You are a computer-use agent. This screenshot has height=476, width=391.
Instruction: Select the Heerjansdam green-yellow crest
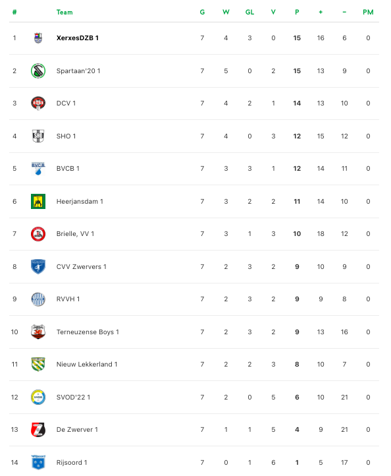38,202
